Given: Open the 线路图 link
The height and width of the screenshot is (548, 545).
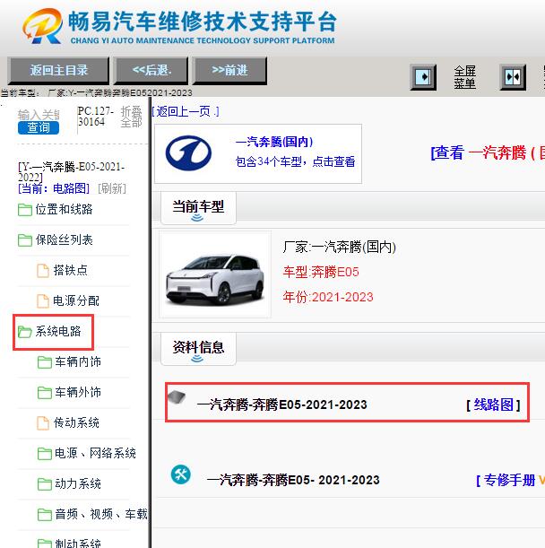Looking at the screenshot, I should [x=493, y=404].
